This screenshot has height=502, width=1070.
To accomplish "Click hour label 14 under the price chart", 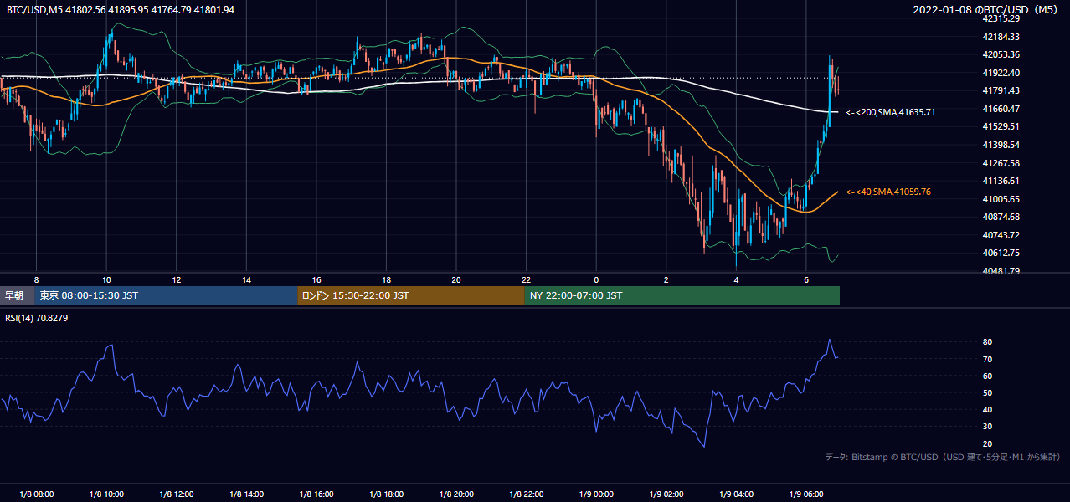I will pos(246,279).
